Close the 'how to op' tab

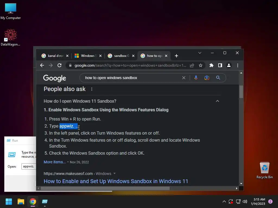(166, 56)
